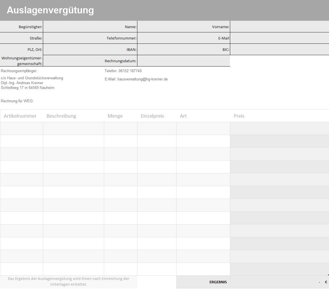Click the empty cell right of PLZ, Ort
Screen dimensions: 329x289
pos(73,49)
